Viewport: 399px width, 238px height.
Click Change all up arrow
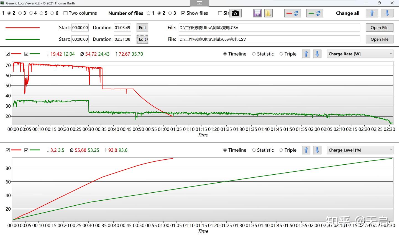coord(372,13)
